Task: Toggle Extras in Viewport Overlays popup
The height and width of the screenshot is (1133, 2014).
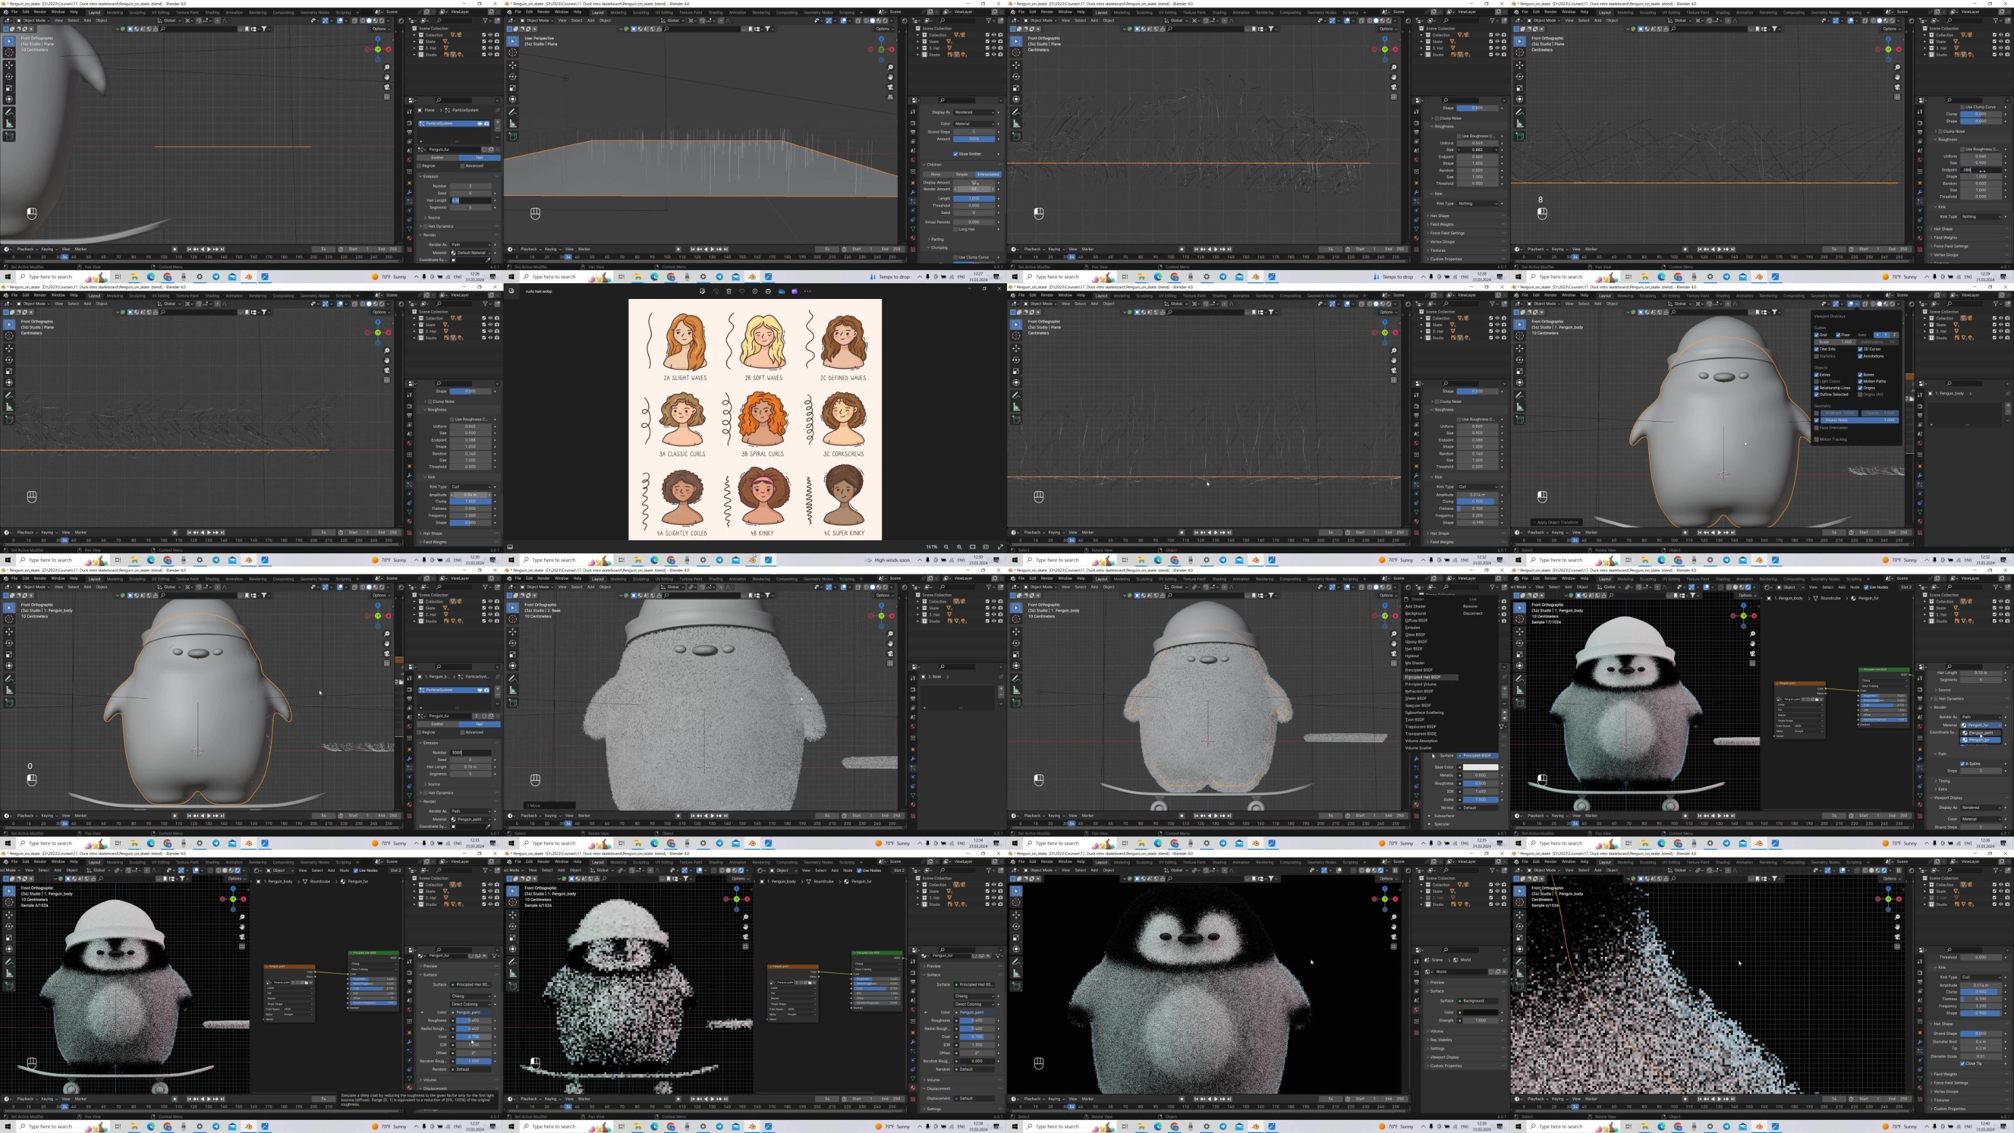Action: tap(1816, 375)
